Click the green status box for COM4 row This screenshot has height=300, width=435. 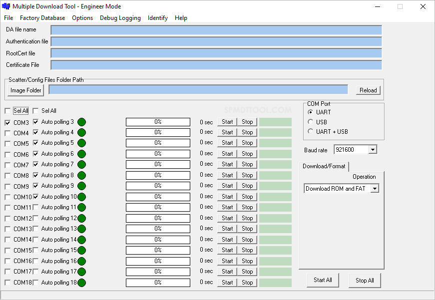coord(275,133)
